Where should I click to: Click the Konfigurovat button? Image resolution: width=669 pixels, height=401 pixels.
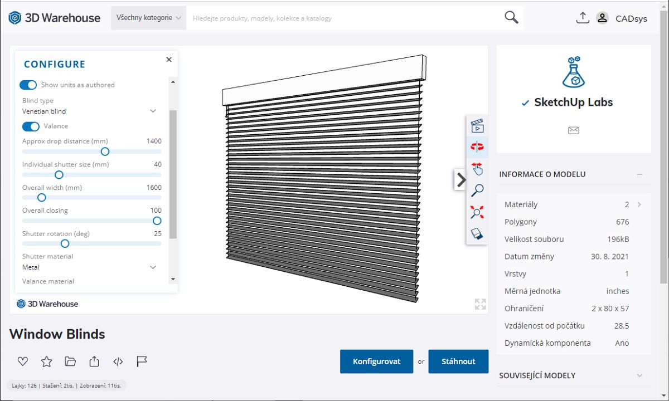tap(376, 361)
